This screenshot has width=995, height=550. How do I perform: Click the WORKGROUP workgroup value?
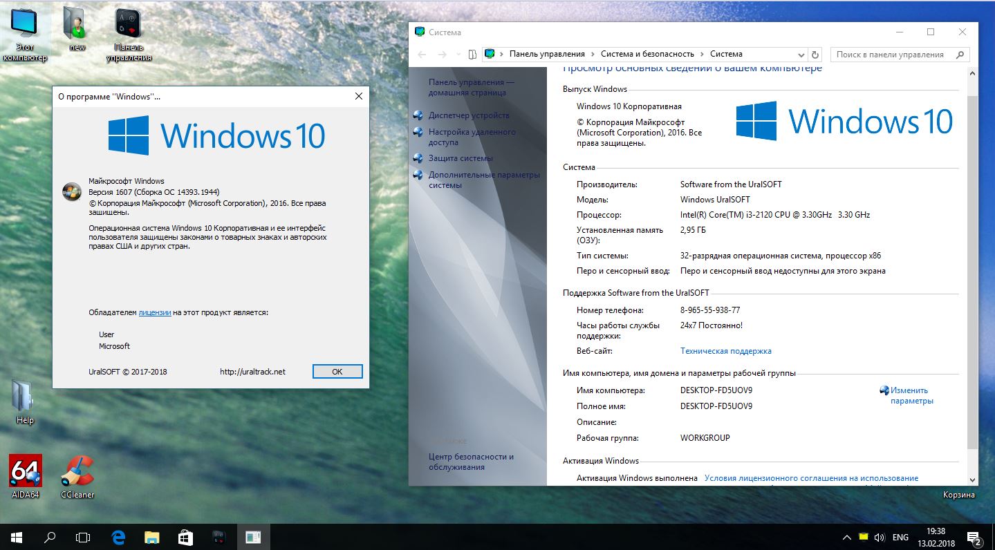point(705,438)
